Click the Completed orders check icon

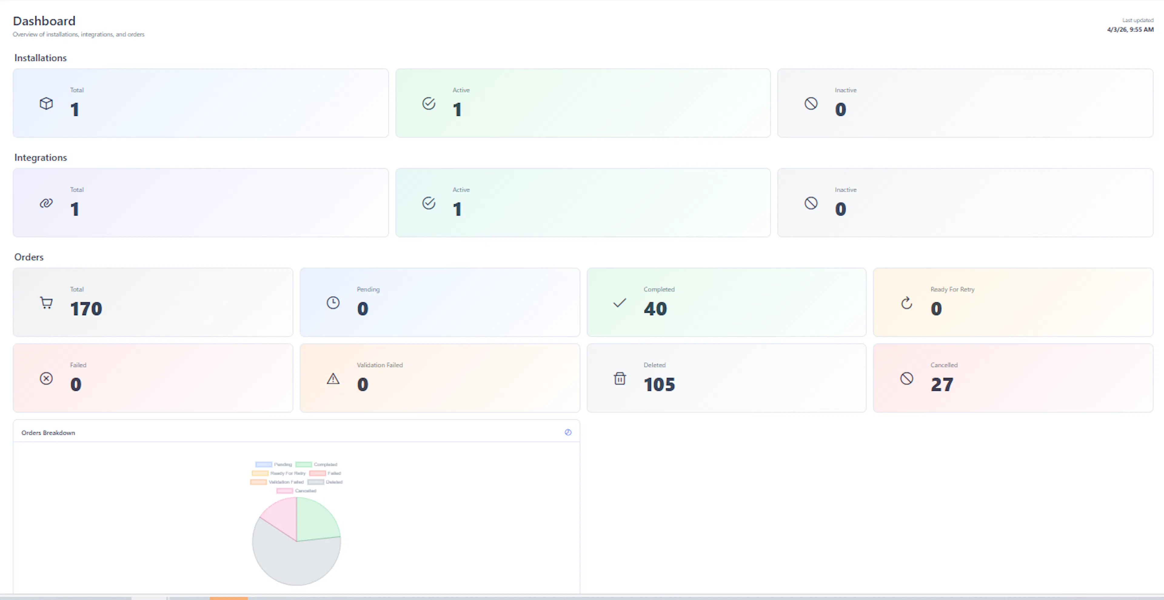(620, 303)
